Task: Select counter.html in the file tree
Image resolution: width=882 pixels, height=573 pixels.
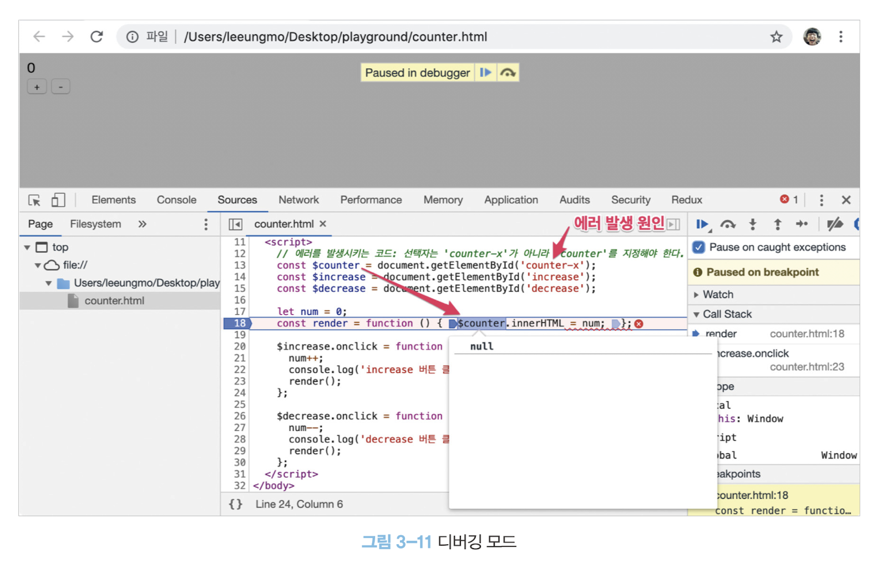Action: coord(114,301)
